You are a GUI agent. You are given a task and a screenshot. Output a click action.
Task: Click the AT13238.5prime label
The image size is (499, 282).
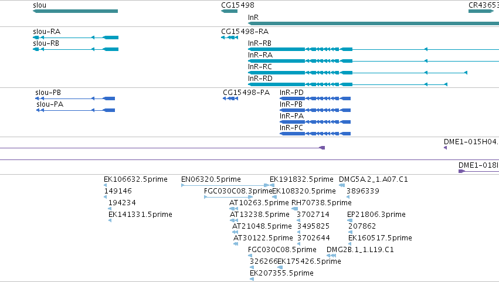coord(260,215)
